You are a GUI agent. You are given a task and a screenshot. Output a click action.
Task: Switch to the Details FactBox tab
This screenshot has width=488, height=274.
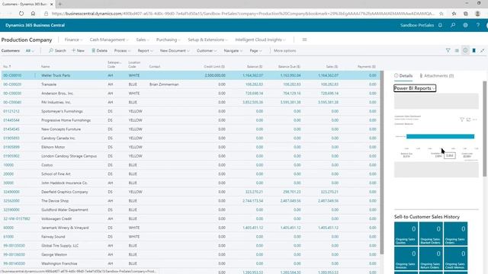(x=403, y=76)
